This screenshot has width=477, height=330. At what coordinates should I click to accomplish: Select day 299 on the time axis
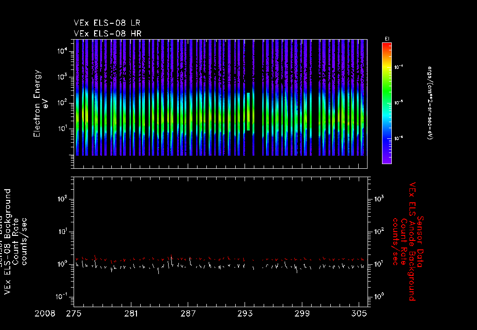point(302,313)
